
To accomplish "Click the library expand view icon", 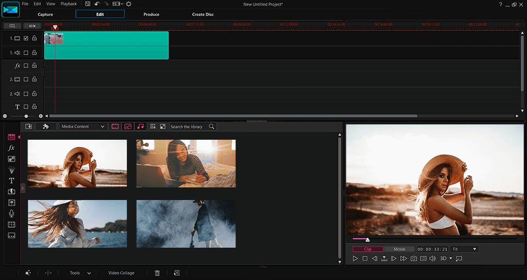I will tap(162, 127).
